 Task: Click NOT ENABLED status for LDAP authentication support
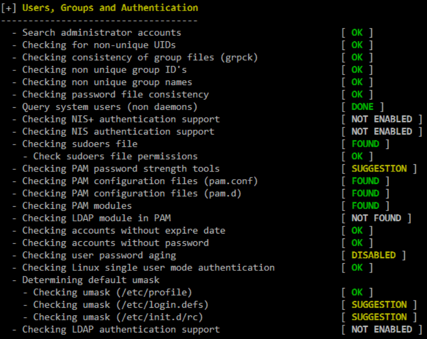[x=381, y=329]
